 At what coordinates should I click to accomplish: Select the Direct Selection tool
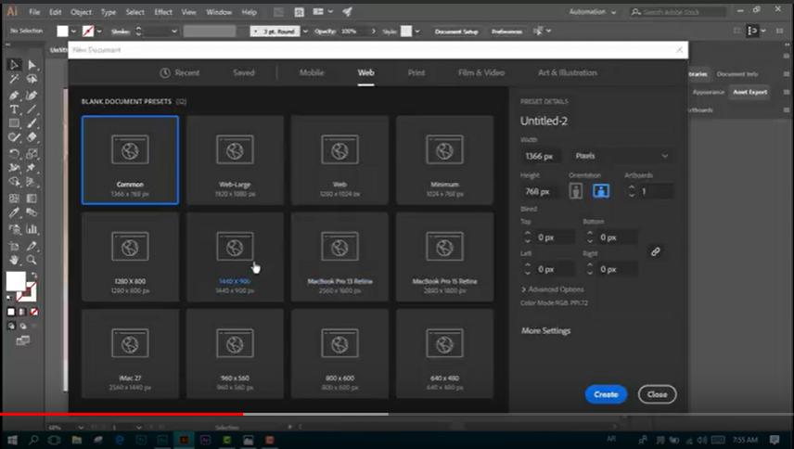click(32, 65)
